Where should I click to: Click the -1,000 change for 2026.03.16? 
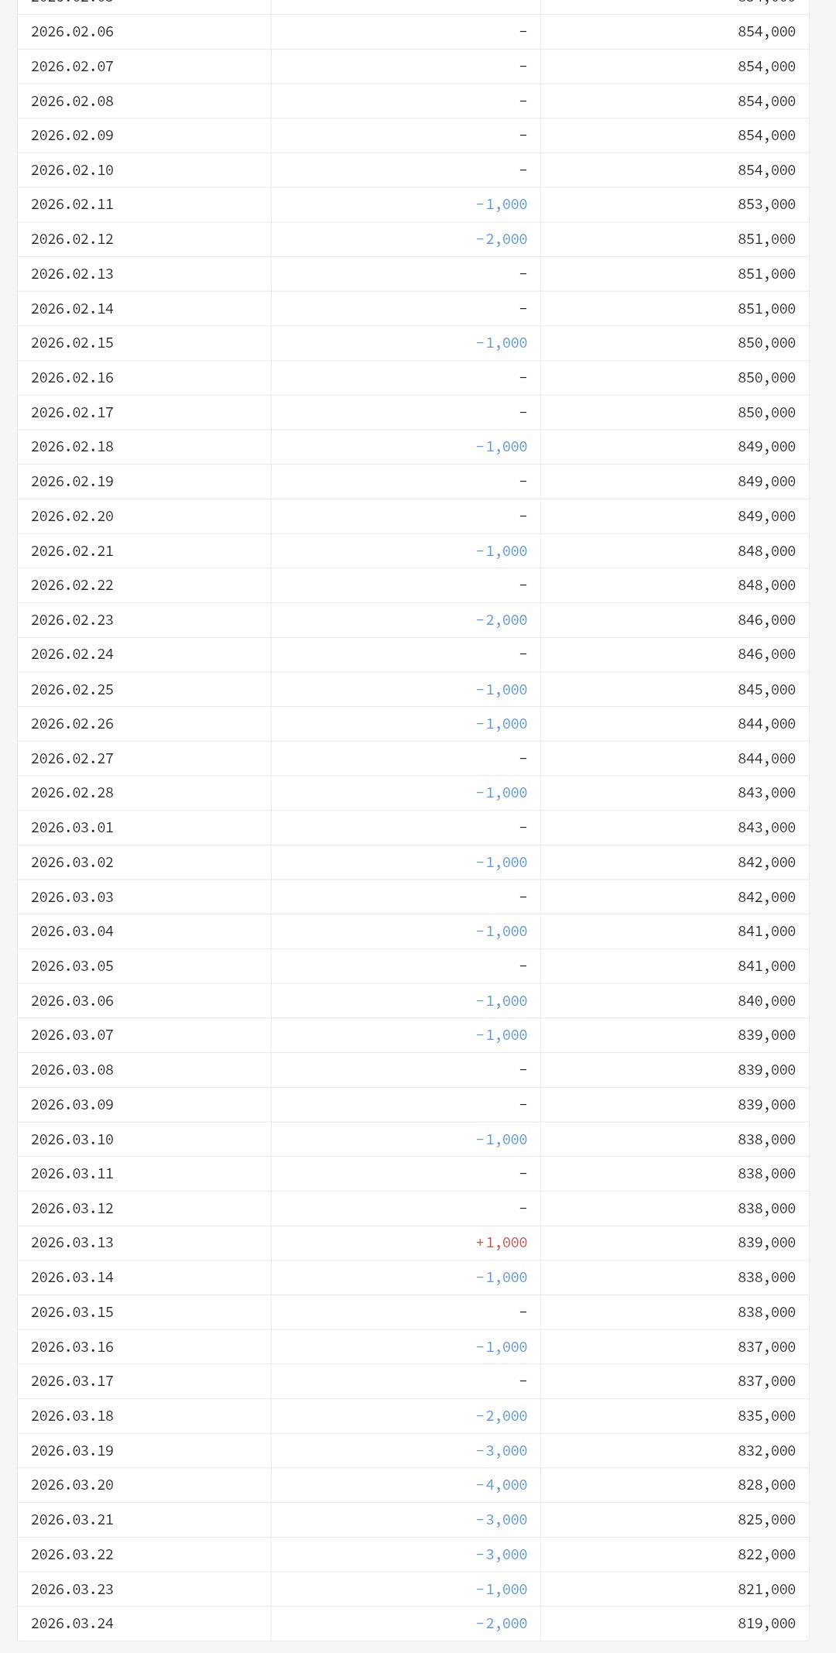pyautogui.click(x=502, y=1347)
